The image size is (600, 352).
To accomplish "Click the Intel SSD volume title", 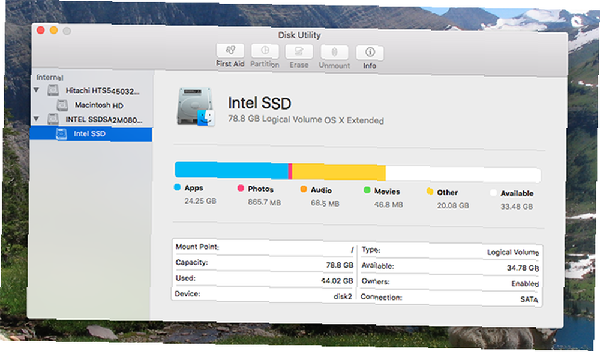I will (260, 103).
